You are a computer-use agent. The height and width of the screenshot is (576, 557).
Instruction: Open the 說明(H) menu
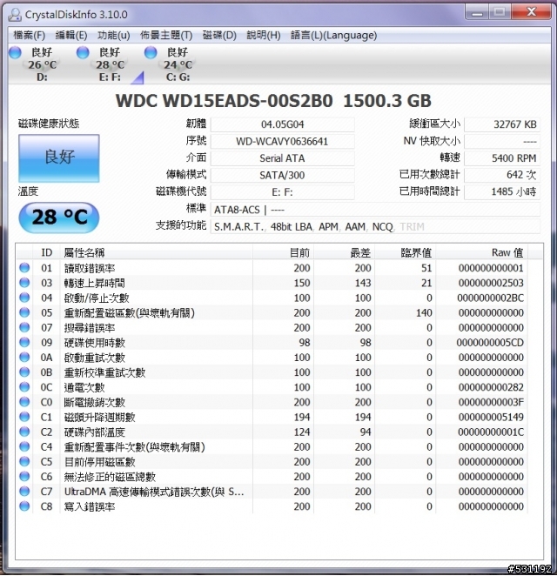264,36
